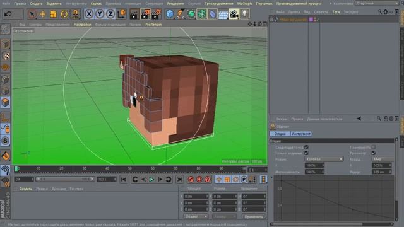Open Render Settings icon

click(x=156, y=14)
